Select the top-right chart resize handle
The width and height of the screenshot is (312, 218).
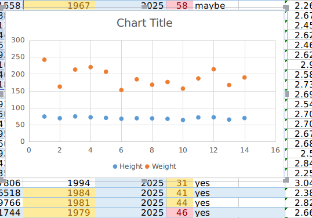coord(286,8)
